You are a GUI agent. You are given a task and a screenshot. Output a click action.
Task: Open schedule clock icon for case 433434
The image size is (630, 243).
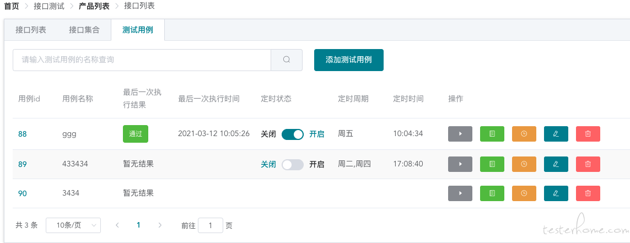pyautogui.click(x=524, y=164)
